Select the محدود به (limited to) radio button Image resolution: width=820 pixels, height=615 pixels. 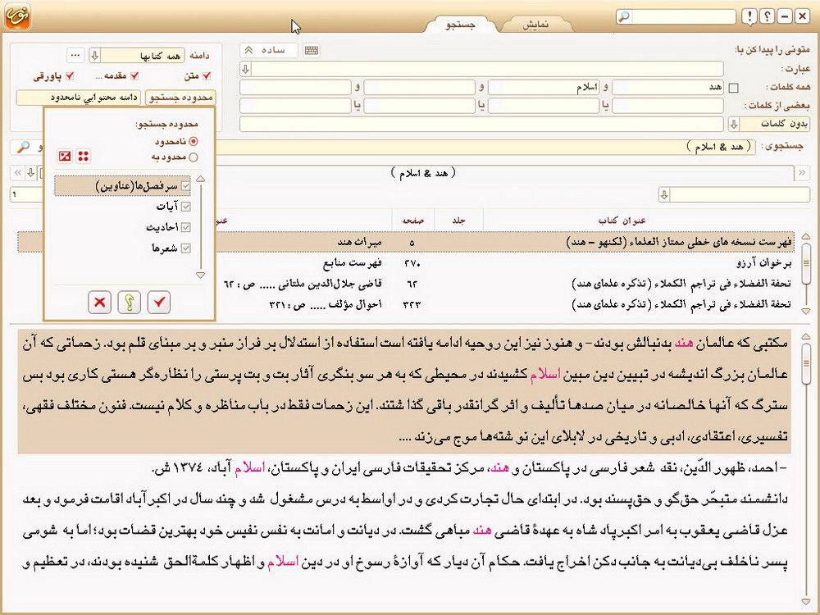point(194,157)
